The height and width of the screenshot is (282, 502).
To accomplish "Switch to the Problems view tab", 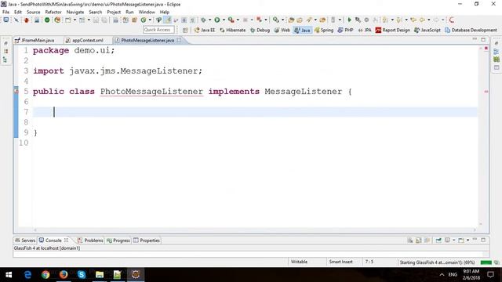I will (90, 240).
